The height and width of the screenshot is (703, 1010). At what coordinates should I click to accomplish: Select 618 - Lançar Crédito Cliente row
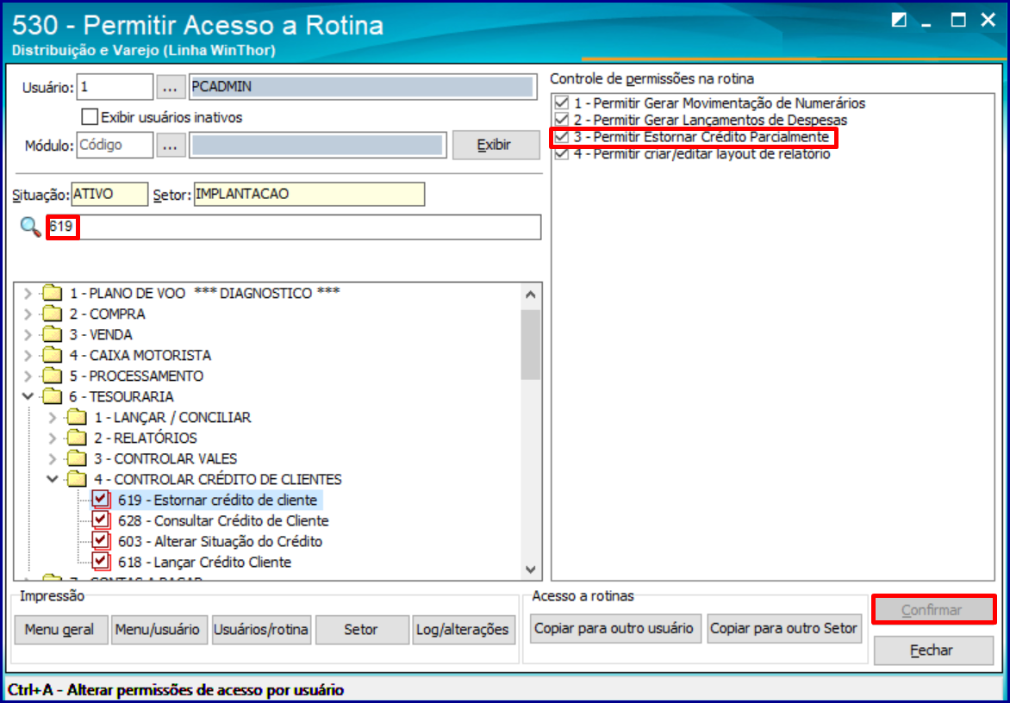pos(205,562)
